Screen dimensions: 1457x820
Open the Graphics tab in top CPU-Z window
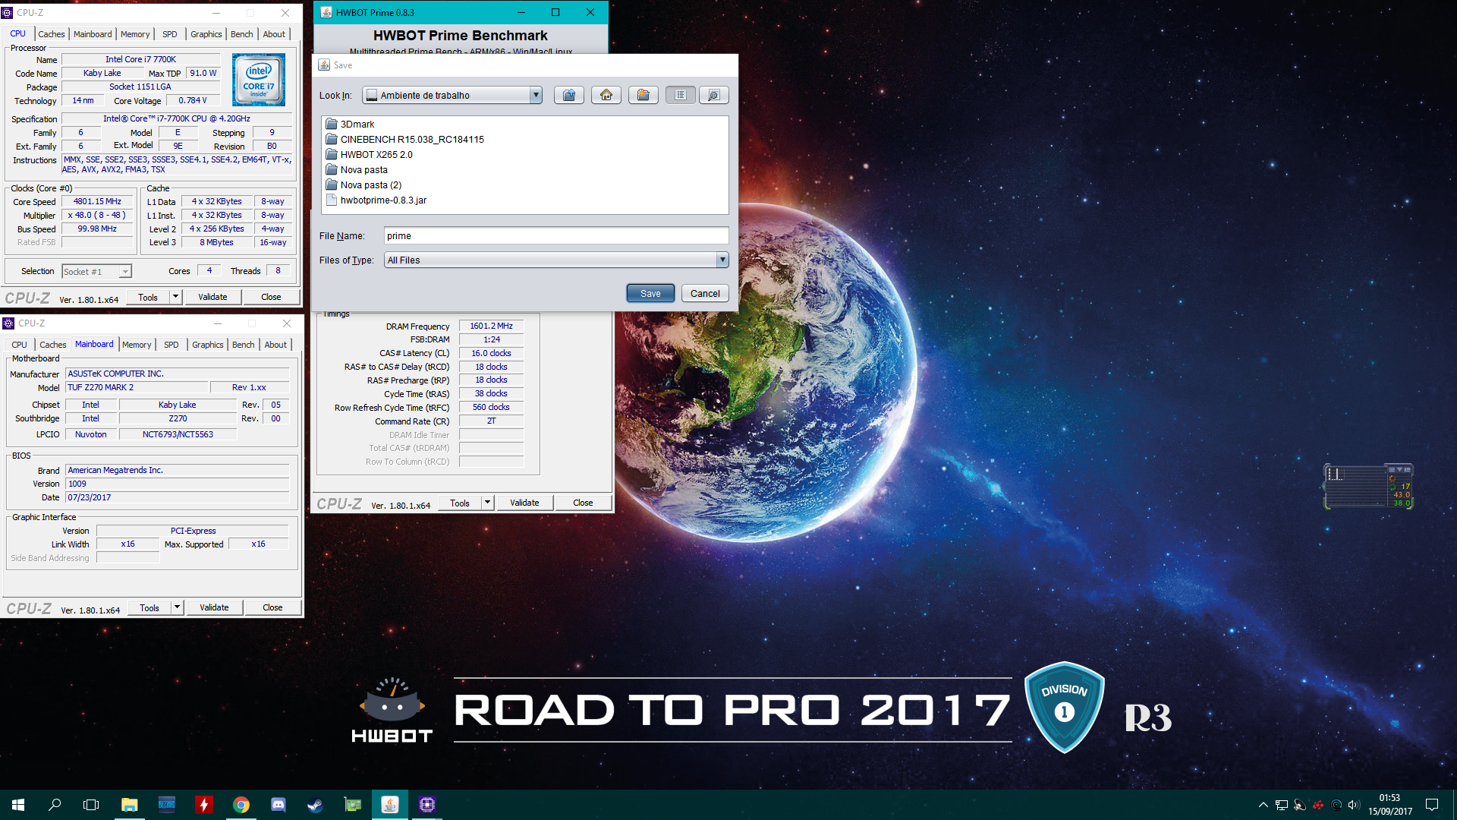click(x=206, y=34)
